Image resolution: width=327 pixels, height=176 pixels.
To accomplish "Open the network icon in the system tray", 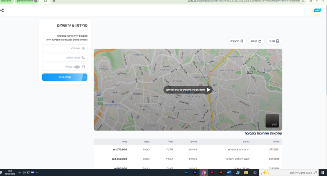I will click(x=28, y=173).
